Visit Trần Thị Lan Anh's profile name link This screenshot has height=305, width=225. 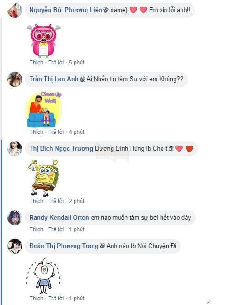[x=54, y=79]
